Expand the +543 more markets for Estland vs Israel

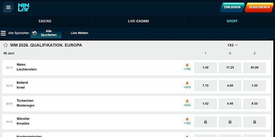click(187, 87)
